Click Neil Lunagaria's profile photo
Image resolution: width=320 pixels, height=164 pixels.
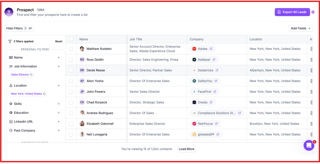82,134
